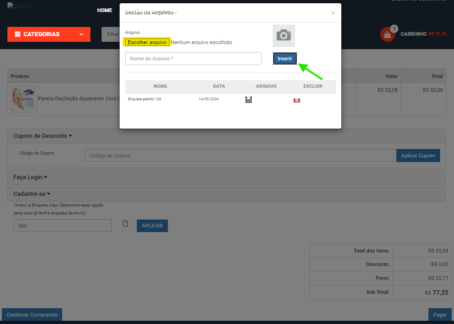Collapse the Cupom de Desconto section
The height and width of the screenshot is (324, 454).
[x=43, y=136]
